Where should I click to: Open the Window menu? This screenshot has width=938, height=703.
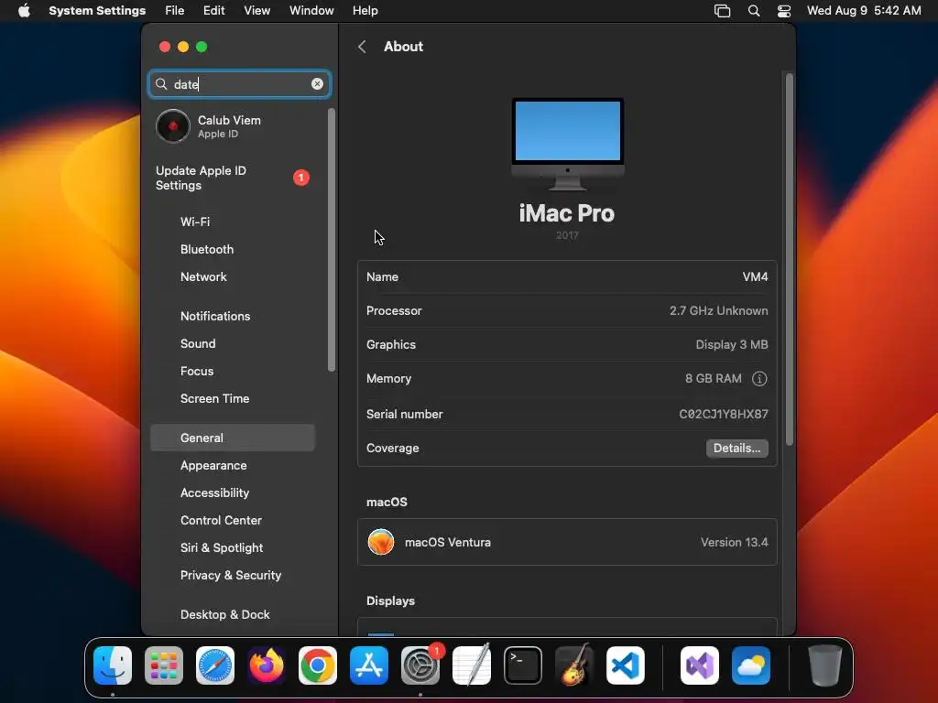coord(311,11)
